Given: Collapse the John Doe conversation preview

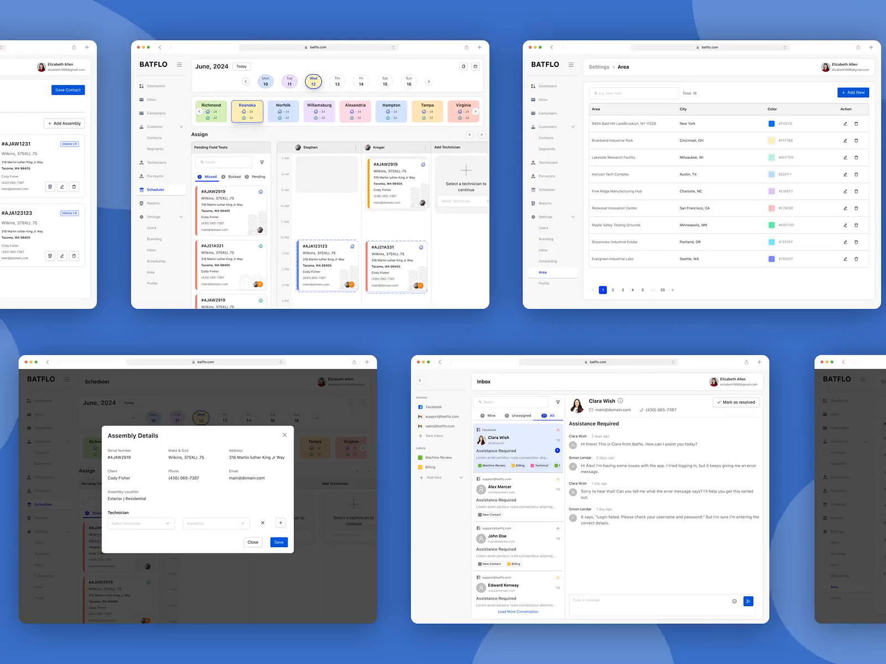Looking at the screenshot, I should tap(558, 528).
